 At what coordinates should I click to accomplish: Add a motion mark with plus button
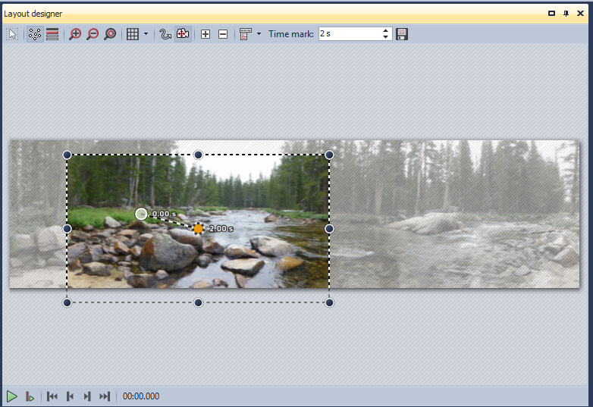(206, 34)
